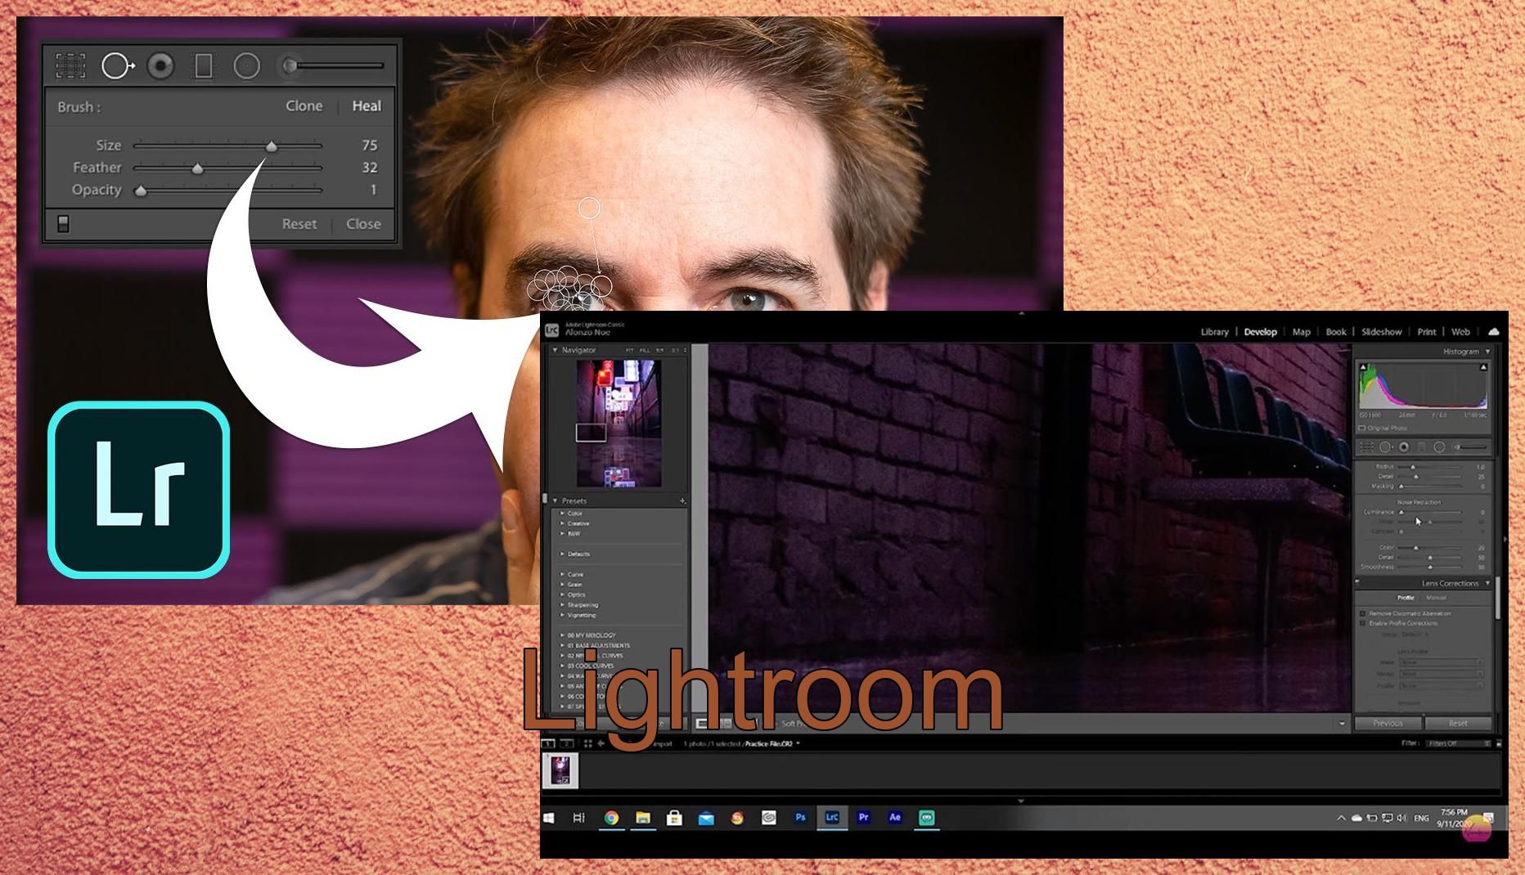Click the Reset button in Develop panel
The width and height of the screenshot is (1525, 875).
1458,723
